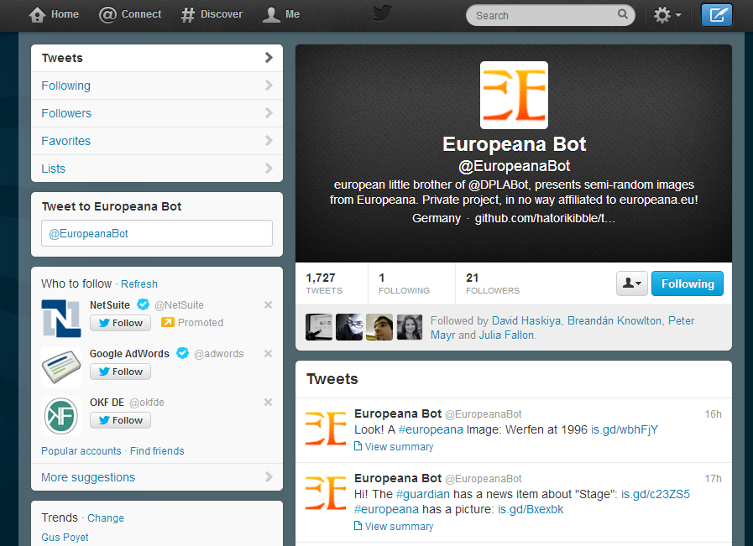Click the Twitter bird logo
This screenshot has height=546, width=753.
point(382,13)
